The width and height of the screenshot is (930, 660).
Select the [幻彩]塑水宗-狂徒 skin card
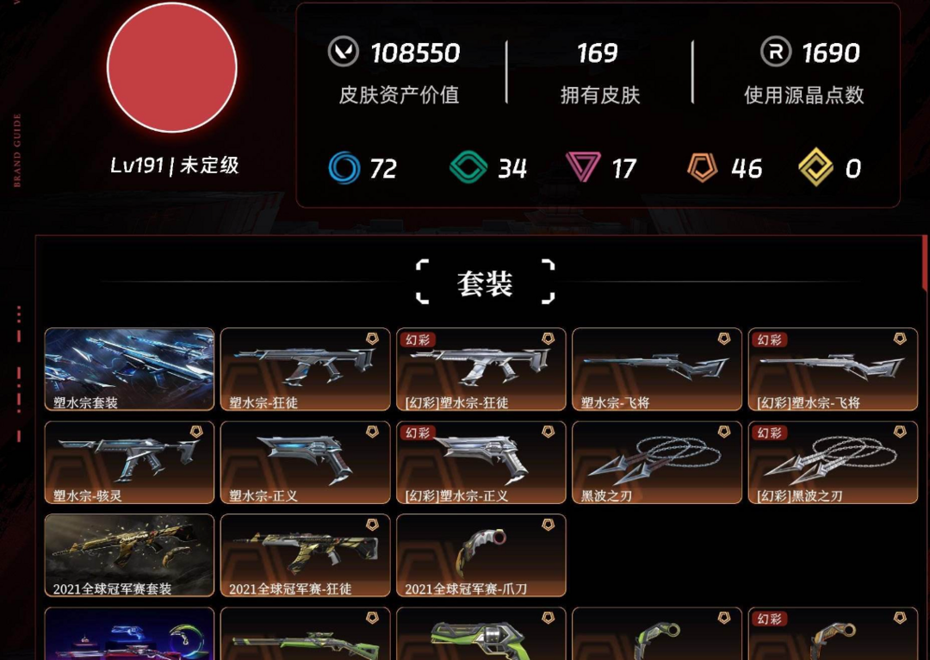coord(481,369)
